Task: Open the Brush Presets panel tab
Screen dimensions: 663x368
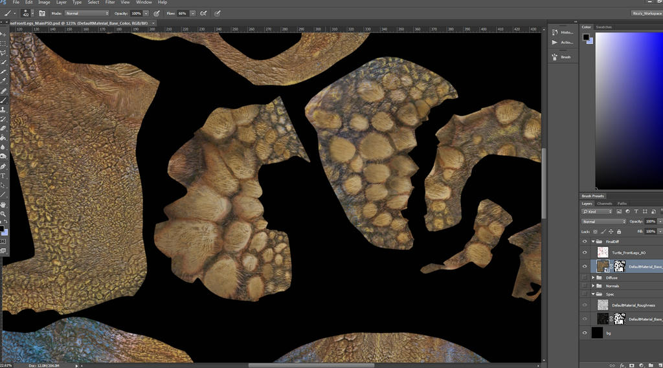Action: (593, 196)
